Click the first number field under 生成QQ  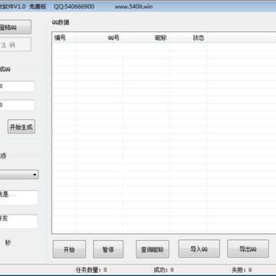click(17, 87)
